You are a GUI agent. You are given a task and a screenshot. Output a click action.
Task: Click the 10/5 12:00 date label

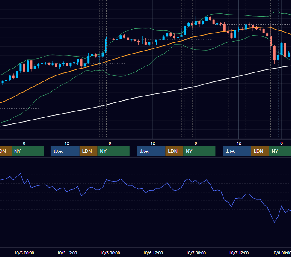coord(67,253)
